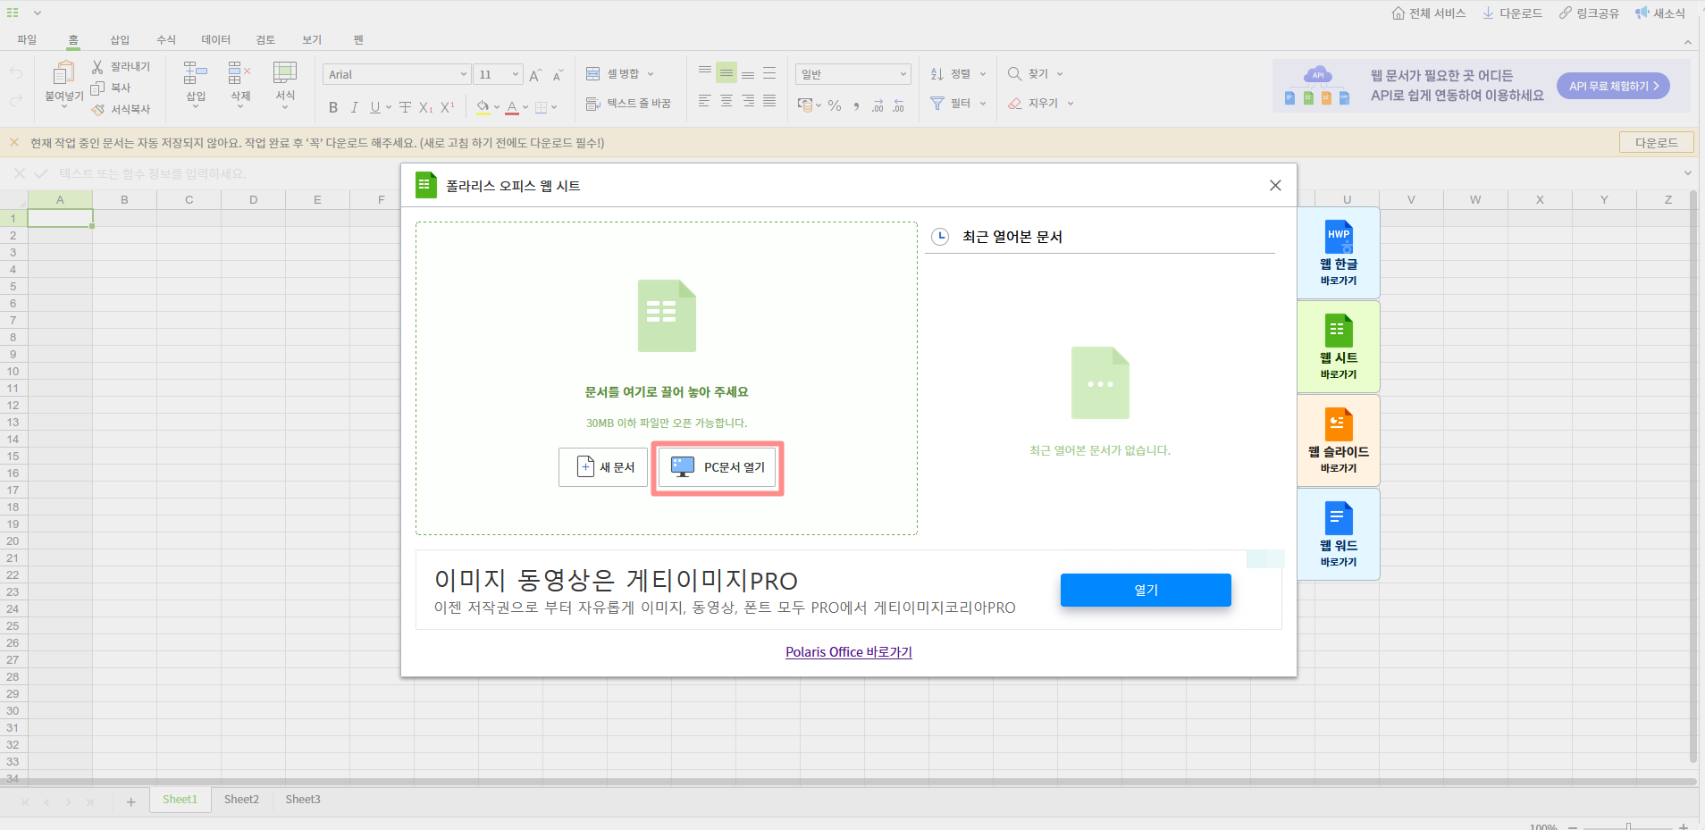
Task: Open the 웹 슬라이드 shortcut
Action: [1339, 440]
